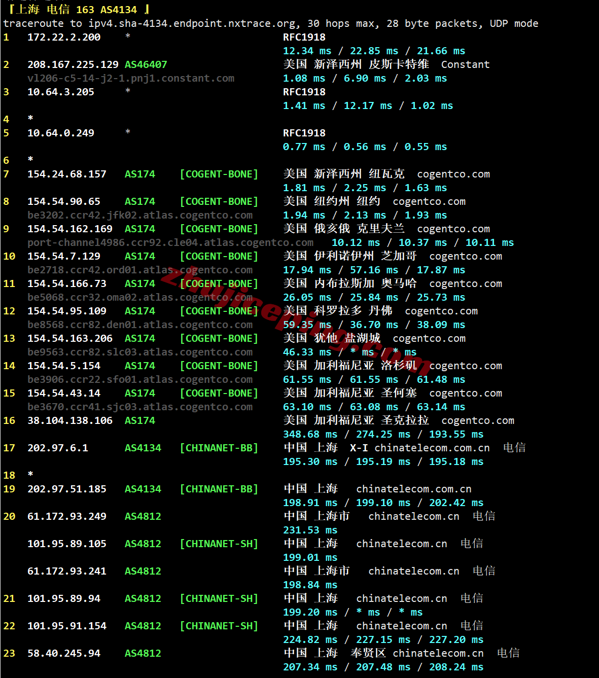Click hop 15 IP 154.54.43.14
This screenshot has width=599, height=678.
pos(64,393)
